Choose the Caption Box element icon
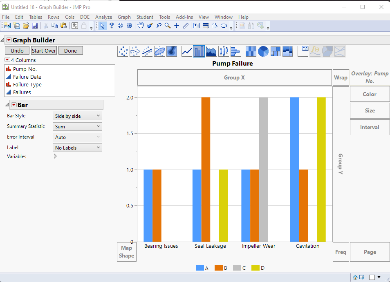This screenshot has height=282, width=390. tap(303, 51)
